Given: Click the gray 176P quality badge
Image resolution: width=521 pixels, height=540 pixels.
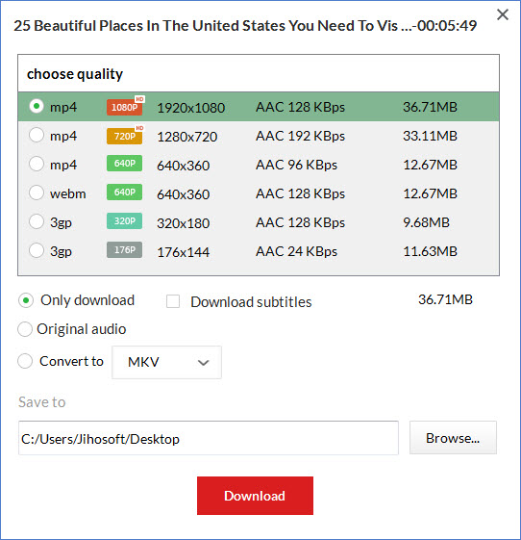Looking at the screenshot, I should coord(125,250).
